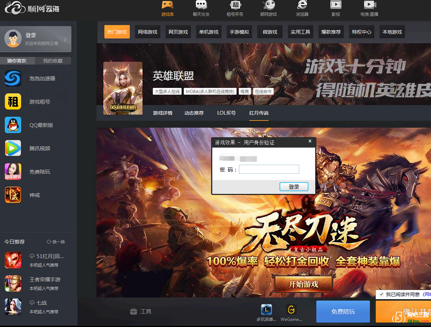Expand the 登录 panel arrow

coord(65,39)
